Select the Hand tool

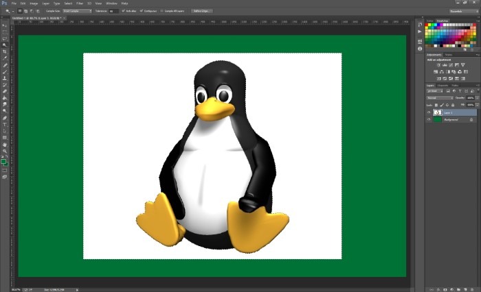5,145
